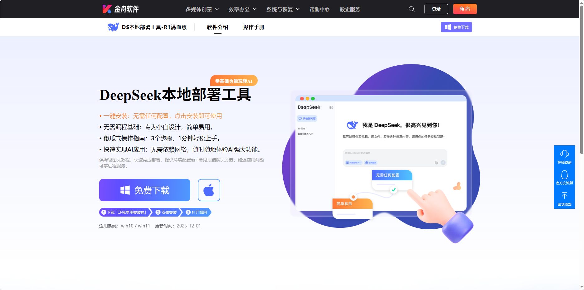Enable the 深度思考 (R1) mode pill

[x=354, y=163]
